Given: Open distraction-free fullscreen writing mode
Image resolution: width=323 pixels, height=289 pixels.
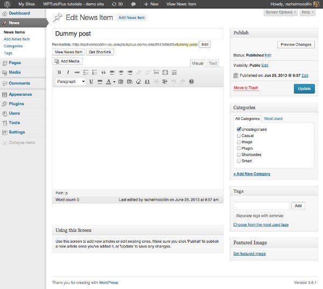Looking at the screenshot, I should pyautogui.click(x=165, y=72).
